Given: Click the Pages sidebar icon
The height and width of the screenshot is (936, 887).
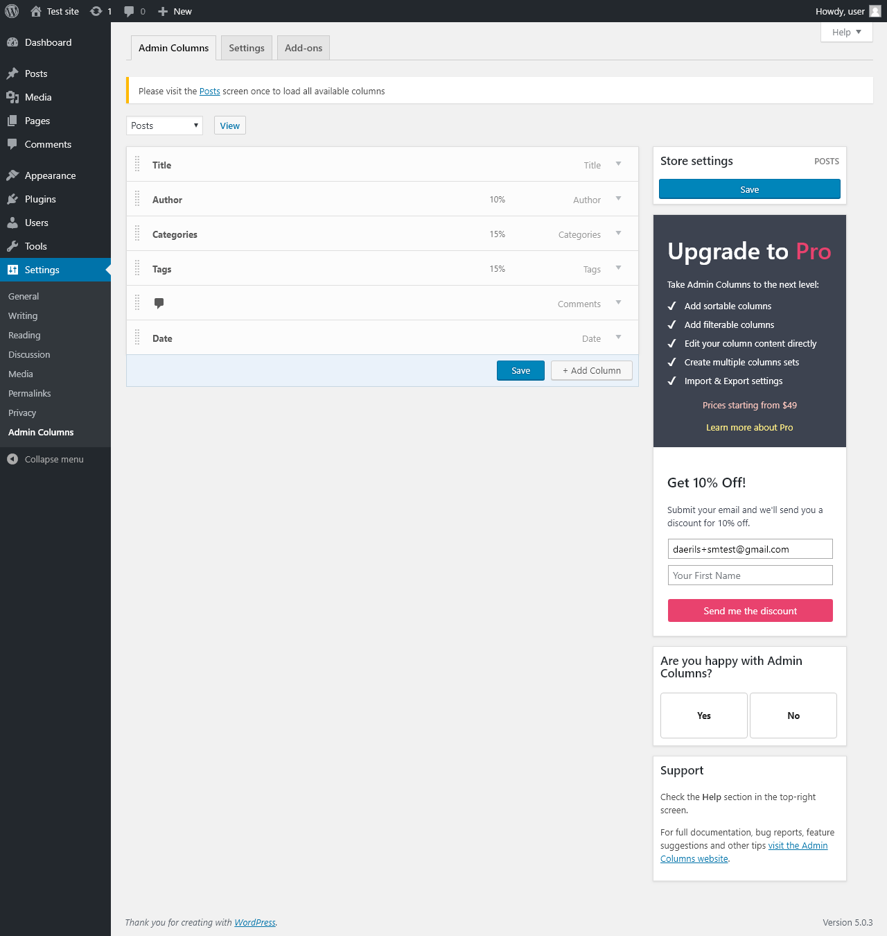Looking at the screenshot, I should (x=12, y=121).
